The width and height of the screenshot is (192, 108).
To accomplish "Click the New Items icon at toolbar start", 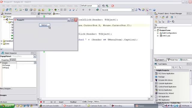I will click(x=3, y=10).
